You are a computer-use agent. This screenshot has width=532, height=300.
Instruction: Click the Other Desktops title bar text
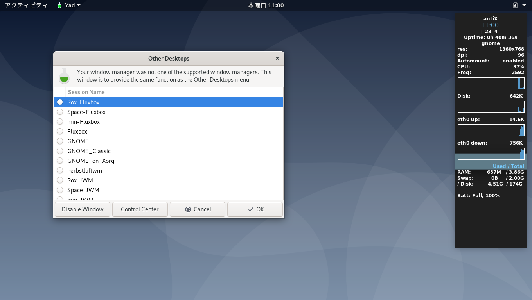169,59
